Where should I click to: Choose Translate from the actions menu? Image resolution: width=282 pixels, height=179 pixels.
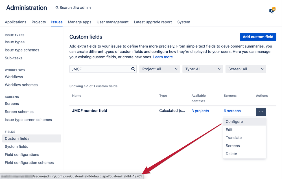point(244,138)
